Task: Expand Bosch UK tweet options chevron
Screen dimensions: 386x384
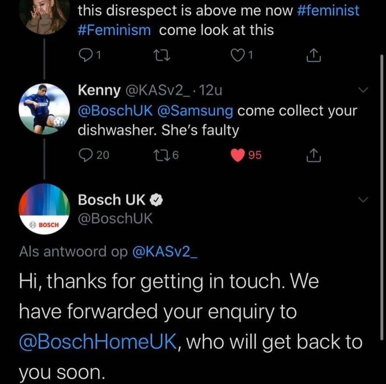Action: [x=363, y=200]
